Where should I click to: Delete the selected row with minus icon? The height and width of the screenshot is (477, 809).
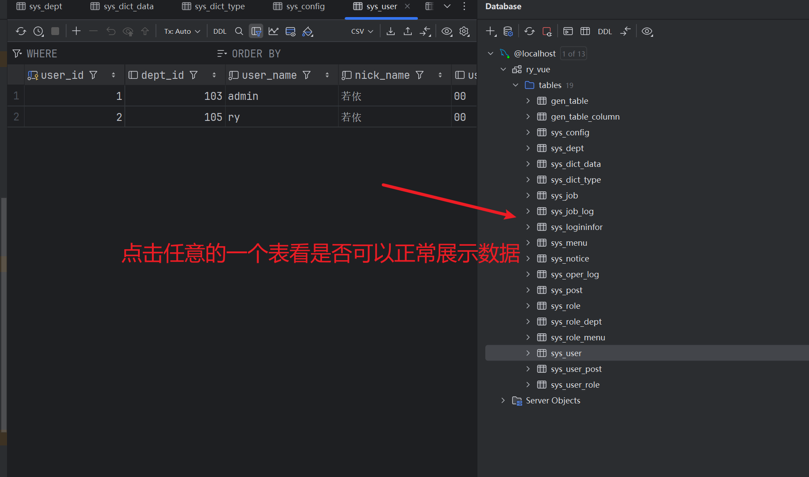[93, 31]
